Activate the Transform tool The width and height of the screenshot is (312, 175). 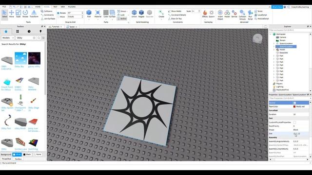(34, 14)
